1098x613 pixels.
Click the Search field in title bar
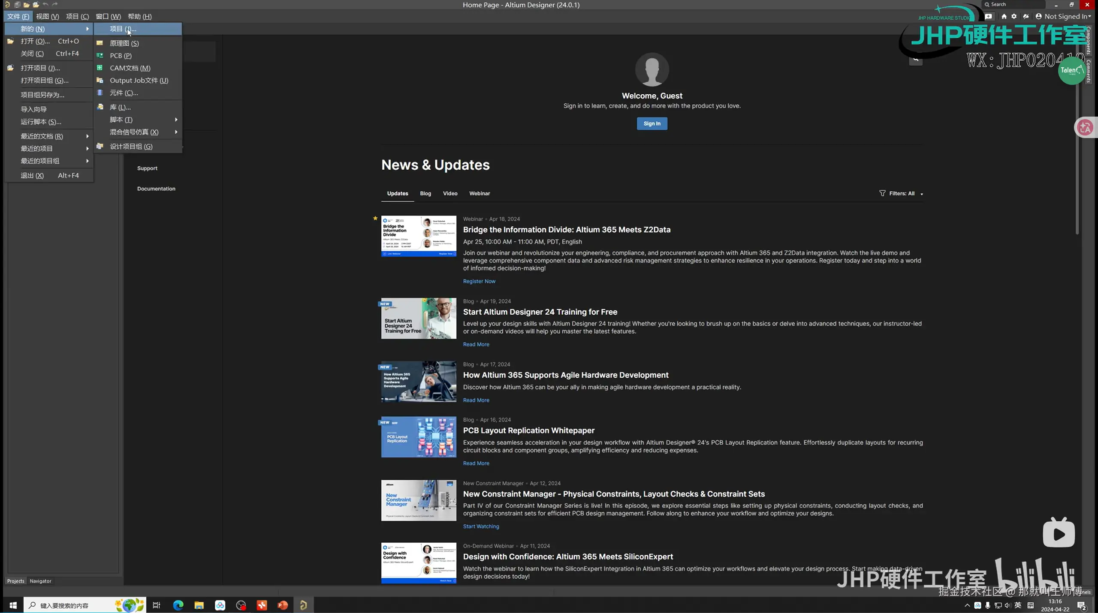[1014, 4]
